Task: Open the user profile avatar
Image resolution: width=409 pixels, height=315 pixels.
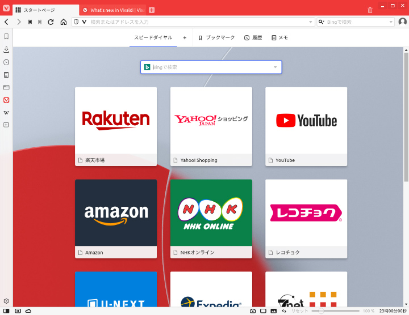Action: pos(403,22)
